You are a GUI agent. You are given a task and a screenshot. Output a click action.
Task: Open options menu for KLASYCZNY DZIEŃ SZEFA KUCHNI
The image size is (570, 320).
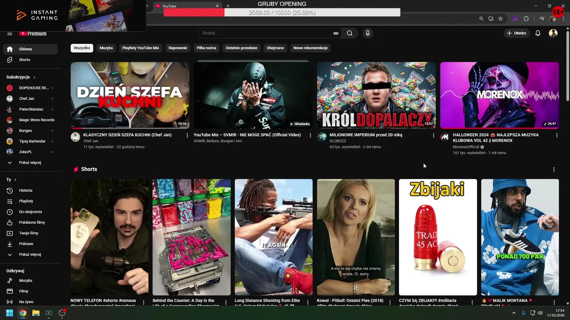[x=187, y=135]
